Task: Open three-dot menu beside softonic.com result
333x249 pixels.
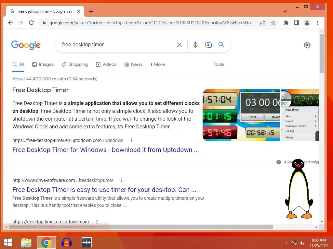Action: 97,222
